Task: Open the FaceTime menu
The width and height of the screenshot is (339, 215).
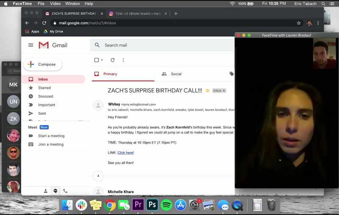Action: click(22, 3)
